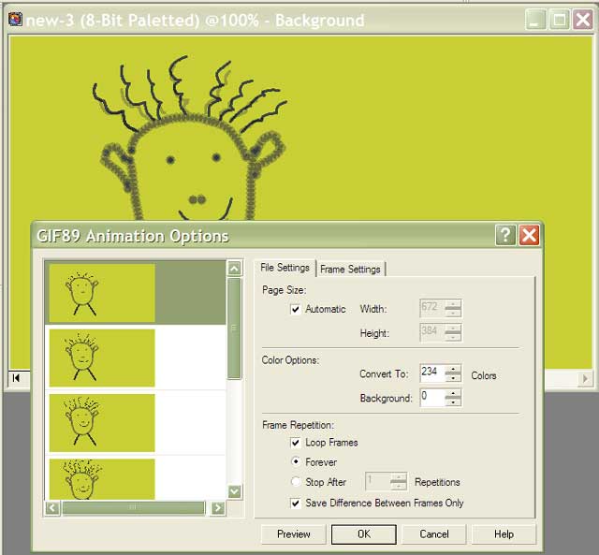Disable the Loop Frames checkbox
The height and width of the screenshot is (555, 599).
tap(296, 443)
